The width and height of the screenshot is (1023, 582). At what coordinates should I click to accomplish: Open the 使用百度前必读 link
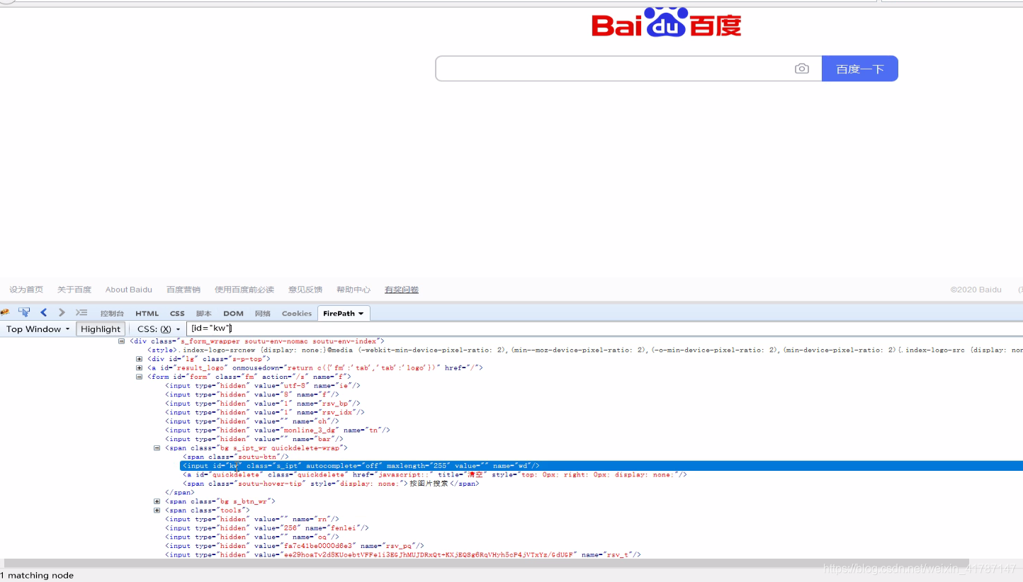point(244,290)
